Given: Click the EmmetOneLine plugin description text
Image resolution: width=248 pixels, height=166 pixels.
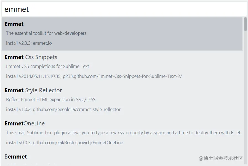Looking at the screenshot, I should 124,133.
